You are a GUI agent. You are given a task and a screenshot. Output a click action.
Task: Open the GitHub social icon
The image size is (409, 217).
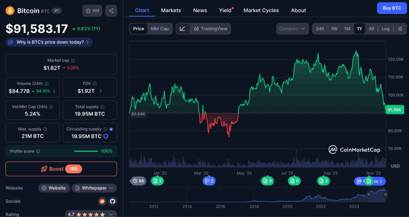tap(112, 201)
